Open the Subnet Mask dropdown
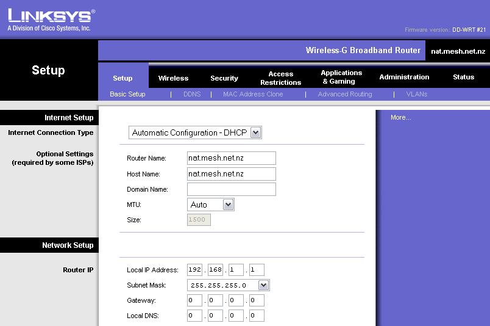490x326 pixels. (x=228, y=285)
